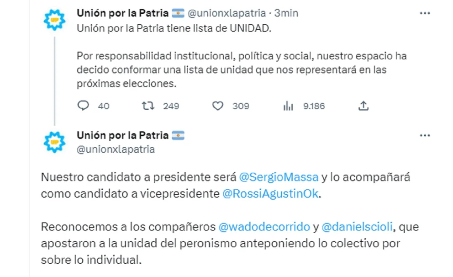Open @wadodecorrido mention link
453x277 pixels.
tap(264, 227)
